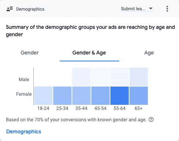179x141 pixels.
Task: Select the Gender & Age tab
Action: [89, 53]
